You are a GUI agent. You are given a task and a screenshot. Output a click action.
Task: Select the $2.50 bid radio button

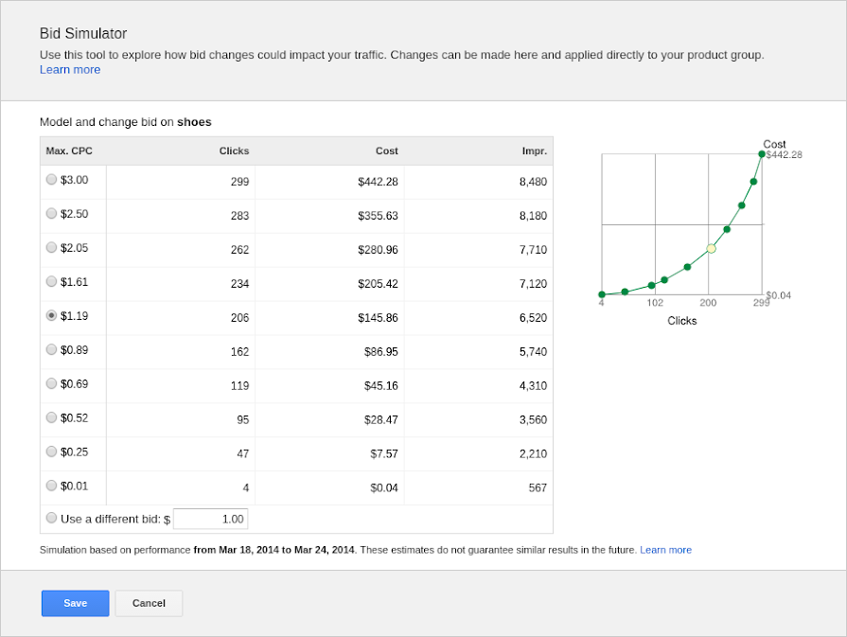pyautogui.click(x=51, y=213)
